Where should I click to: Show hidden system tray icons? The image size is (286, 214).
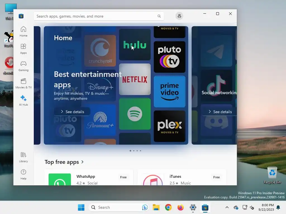pos(227,207)
